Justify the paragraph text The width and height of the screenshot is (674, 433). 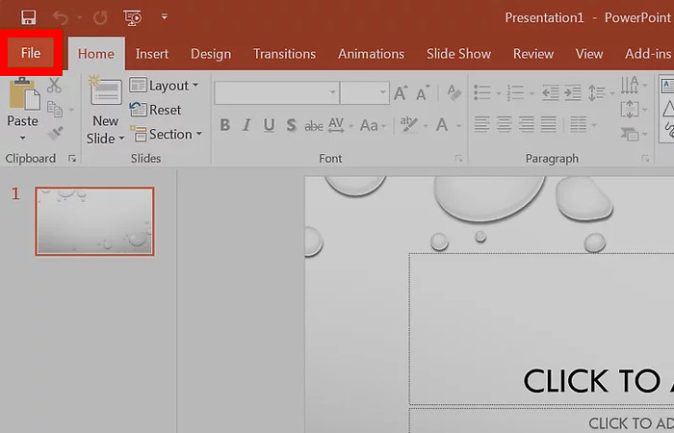tap(549, 125)
